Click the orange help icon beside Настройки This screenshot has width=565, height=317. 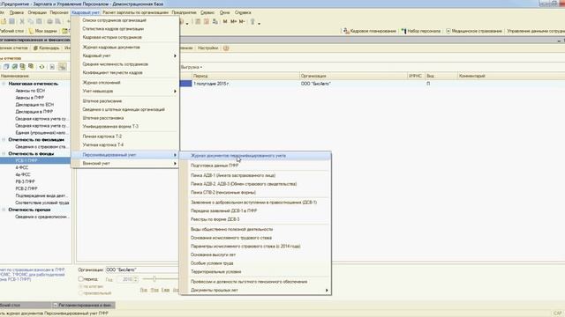pos(226,48)
